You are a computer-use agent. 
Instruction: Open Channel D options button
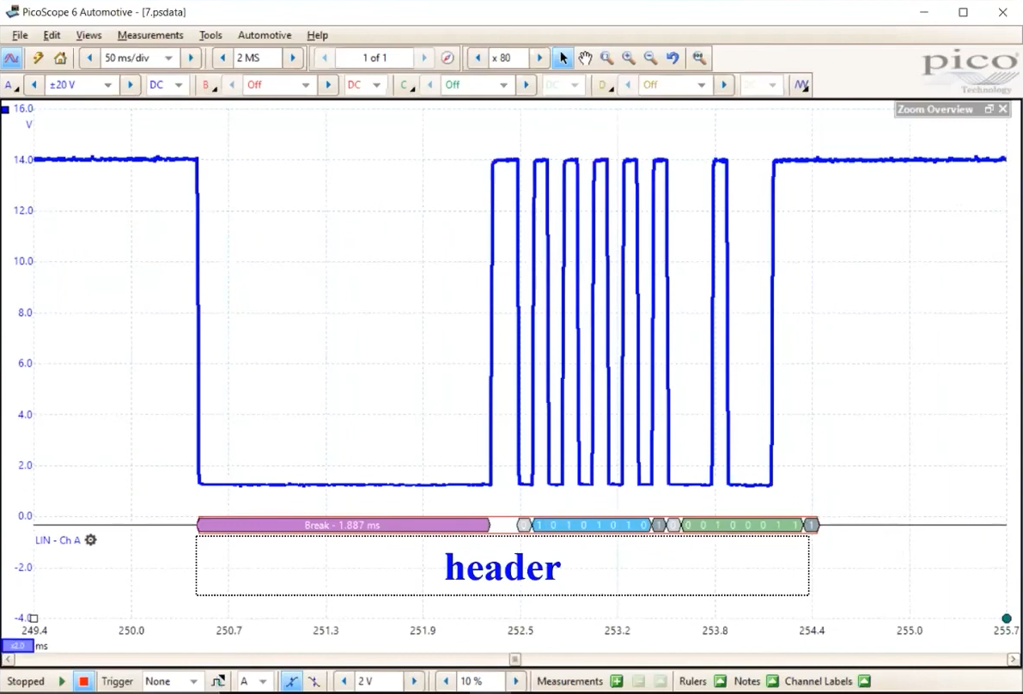pyautogui.click(x=605, y=85)
